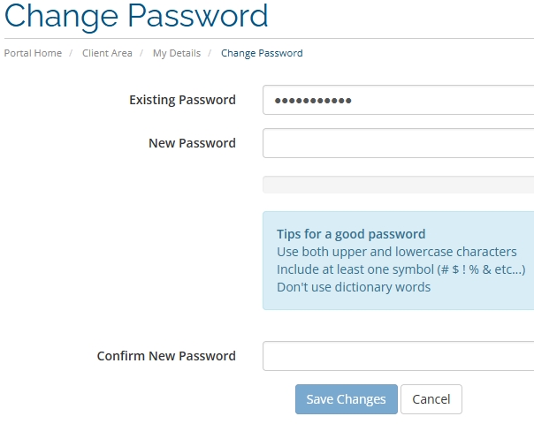This screenshot has height=424, width=534.
Task: Click the slash separator after My Details
Action: coord(210,53)
